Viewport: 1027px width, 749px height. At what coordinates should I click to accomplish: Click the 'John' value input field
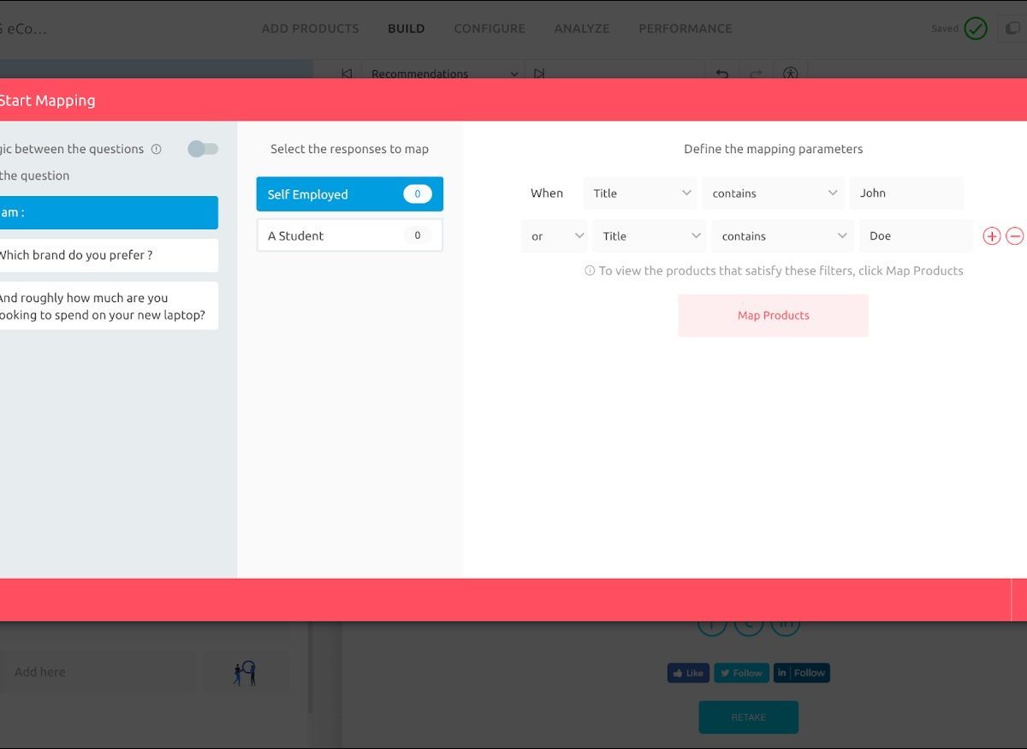[x=905, y=193]
